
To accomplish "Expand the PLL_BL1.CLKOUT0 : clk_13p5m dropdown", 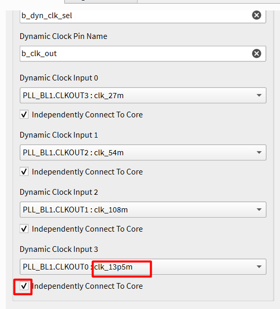I will click(143, 267).
